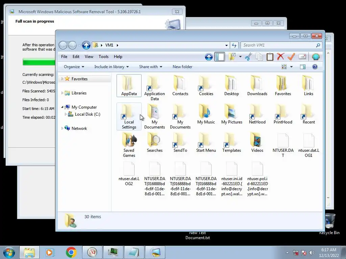Click the folder options checkmark icon

pos(232,57)
